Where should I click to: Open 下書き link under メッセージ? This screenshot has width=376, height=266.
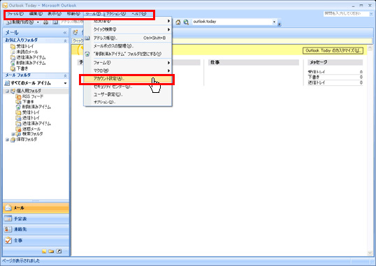[314, 77]
